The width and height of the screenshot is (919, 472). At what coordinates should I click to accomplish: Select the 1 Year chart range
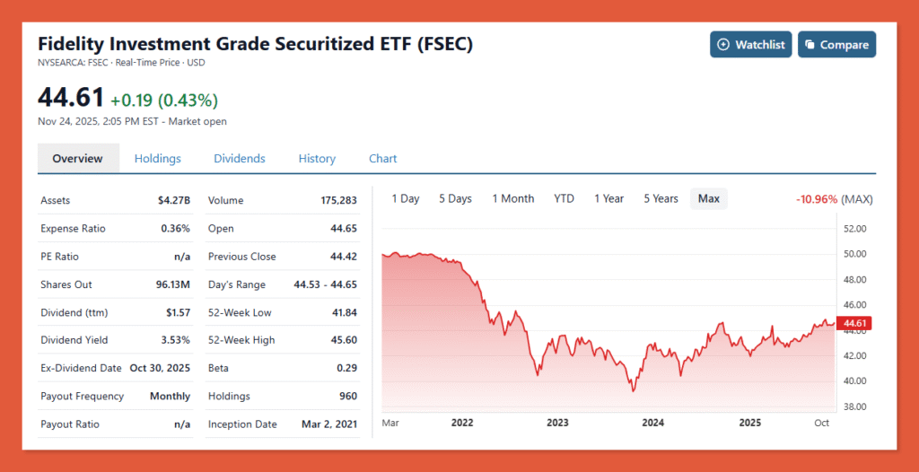(608, 199)
